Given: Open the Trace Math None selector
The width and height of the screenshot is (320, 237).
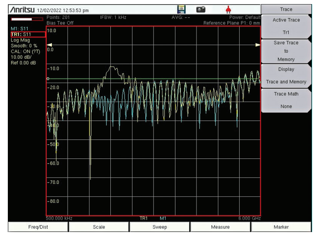Looking at the screenshot, I should pos(286,100).
